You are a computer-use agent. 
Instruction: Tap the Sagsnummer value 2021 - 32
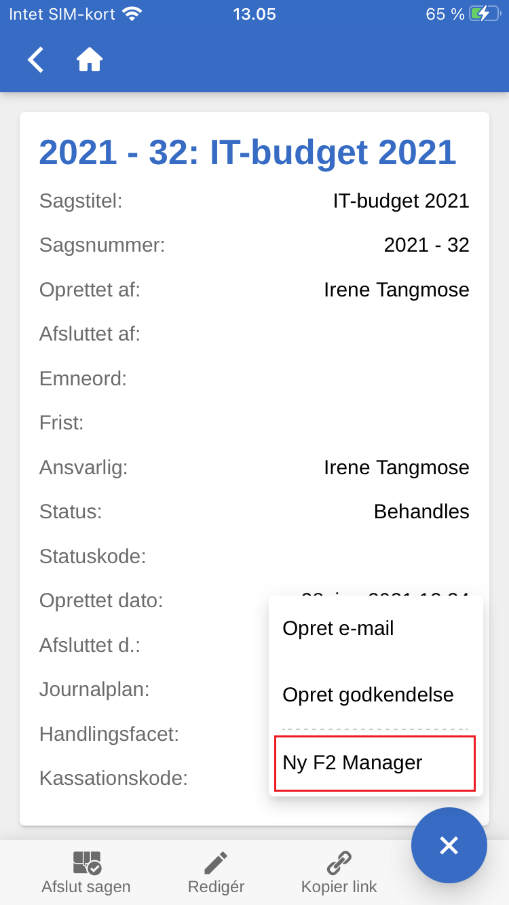(x=426, y=245)
